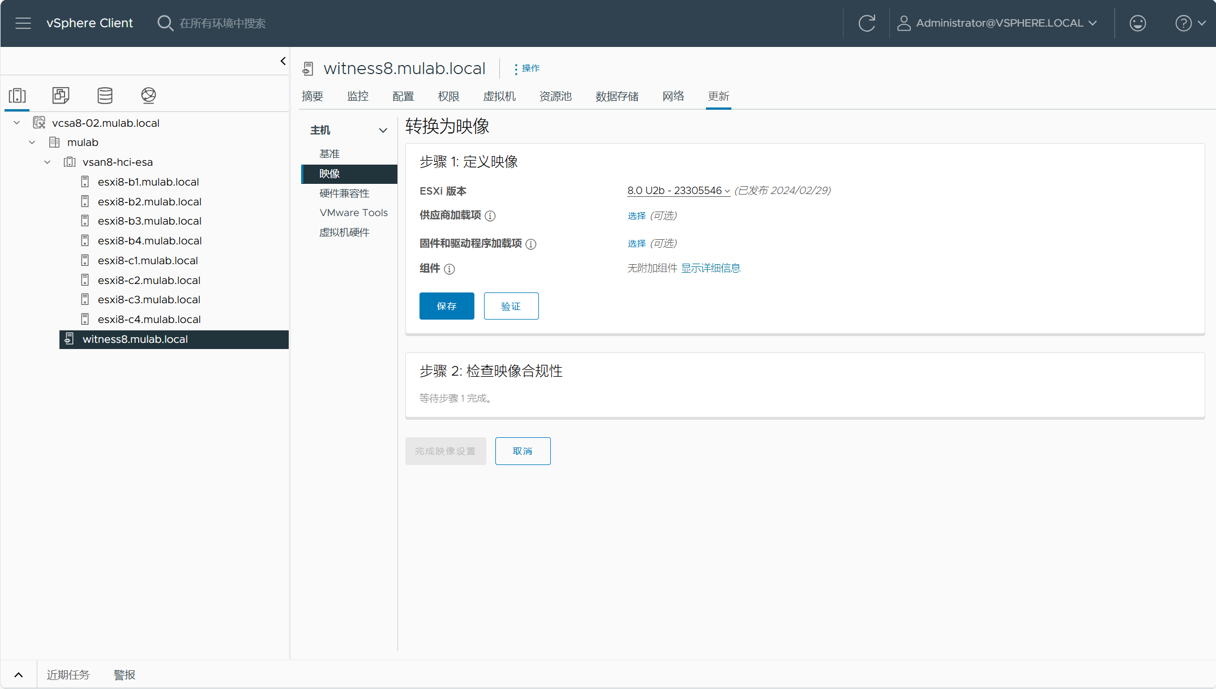Screen dimensions: 1216x689
Task: Select esxi8-b3.mulab.local host
Action: pos(149,221)
